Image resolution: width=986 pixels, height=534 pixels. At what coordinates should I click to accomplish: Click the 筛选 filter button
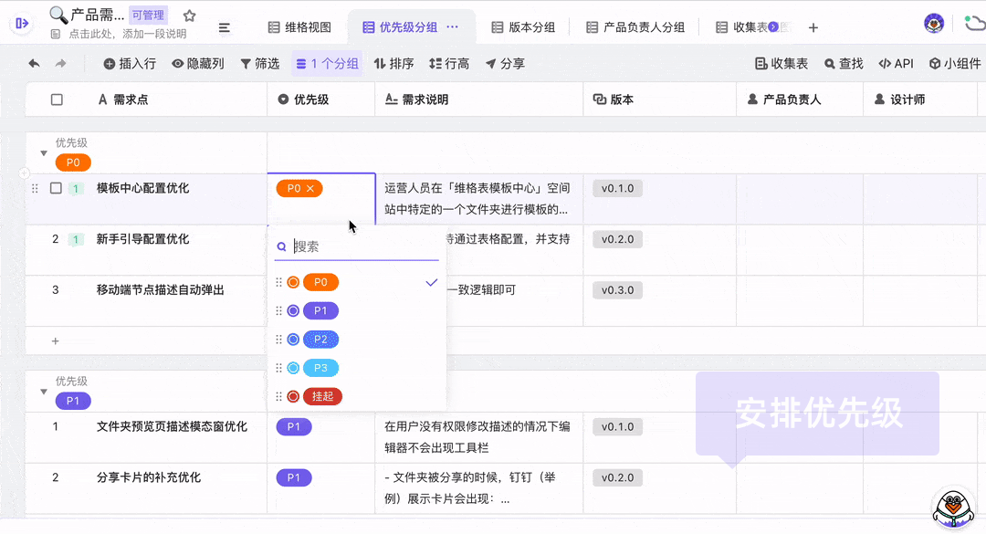[259, 64]
